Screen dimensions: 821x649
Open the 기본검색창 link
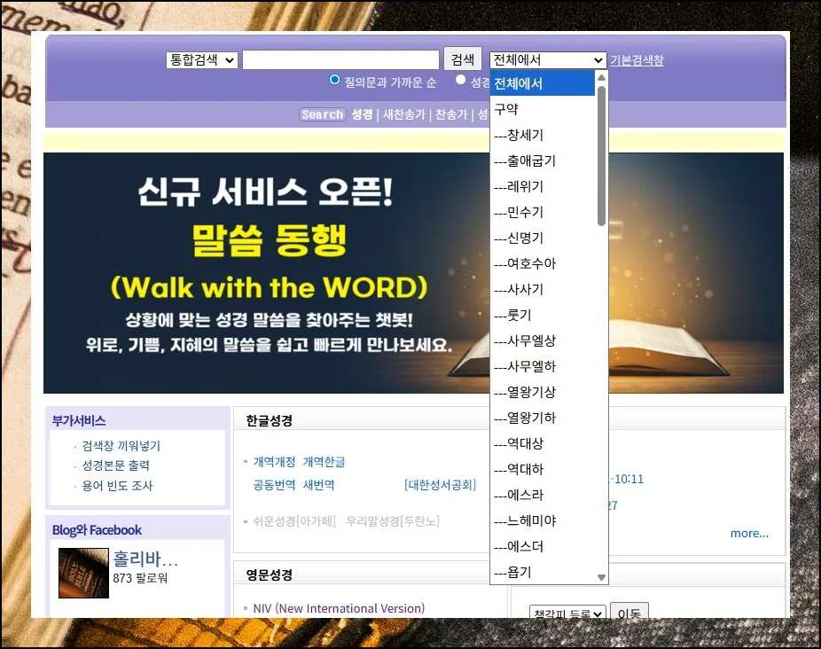pyautogui.click(x=637, y=60)
